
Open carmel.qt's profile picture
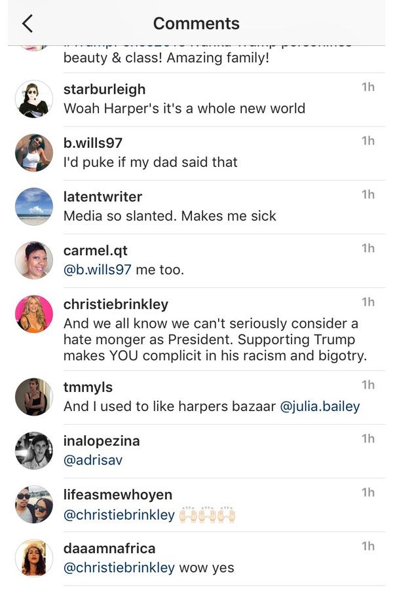click(34, 260)
